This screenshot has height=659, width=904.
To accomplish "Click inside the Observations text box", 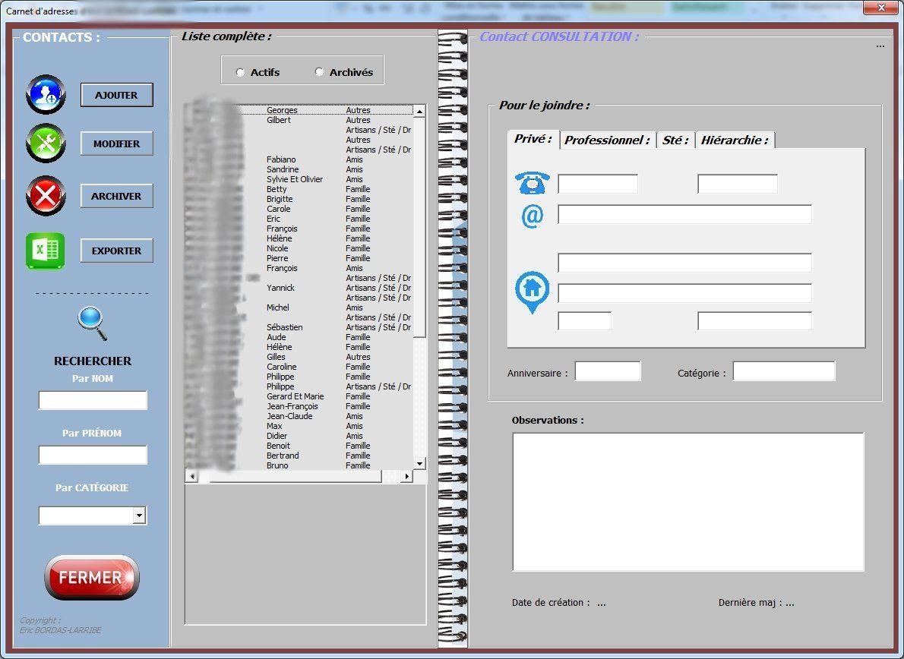I will pyautogui.click(x=687, y=501).
